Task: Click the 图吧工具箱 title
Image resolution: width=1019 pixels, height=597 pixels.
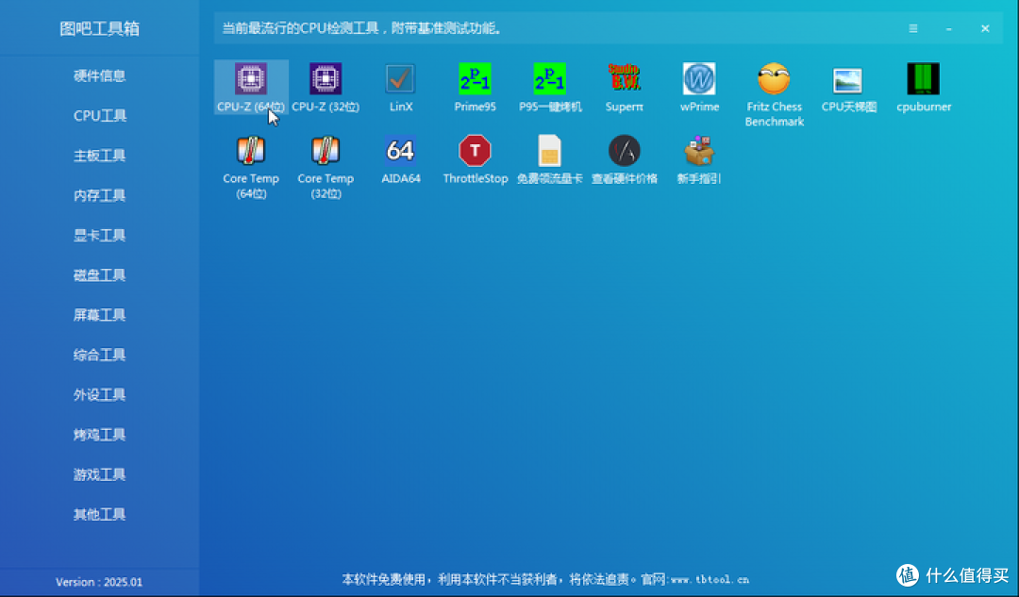Action: 99,28
